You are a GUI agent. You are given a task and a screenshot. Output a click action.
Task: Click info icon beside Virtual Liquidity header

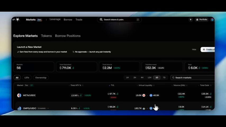click(154, 85)
